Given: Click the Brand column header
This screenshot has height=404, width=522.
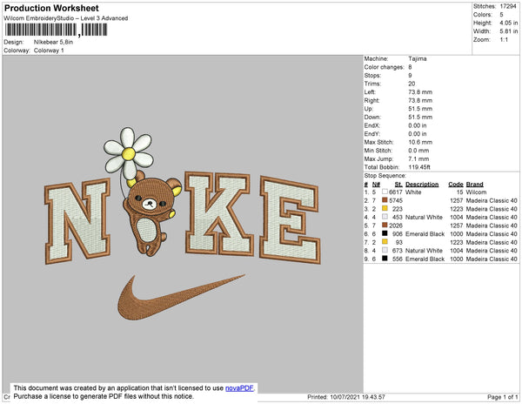Looking at the screenshot, I should click(x=475, y=185).
